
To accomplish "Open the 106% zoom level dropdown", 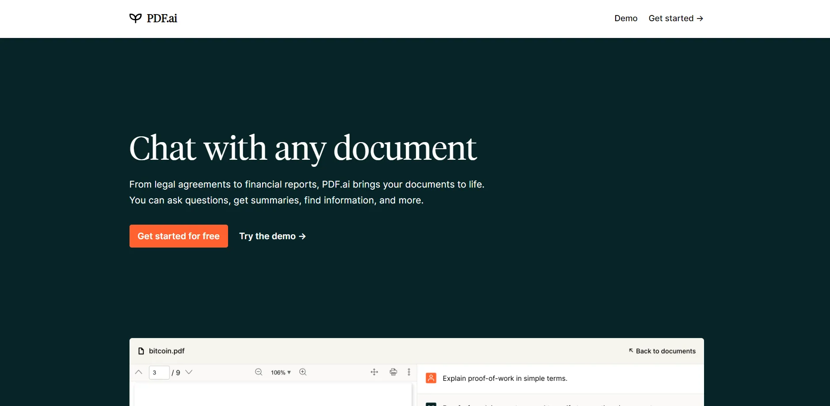I will pos(280,372).
